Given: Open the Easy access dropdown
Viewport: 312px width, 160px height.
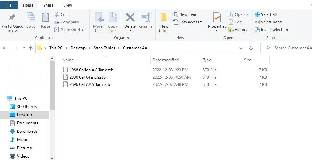Looking at the screenshot, I should [188, 22].
